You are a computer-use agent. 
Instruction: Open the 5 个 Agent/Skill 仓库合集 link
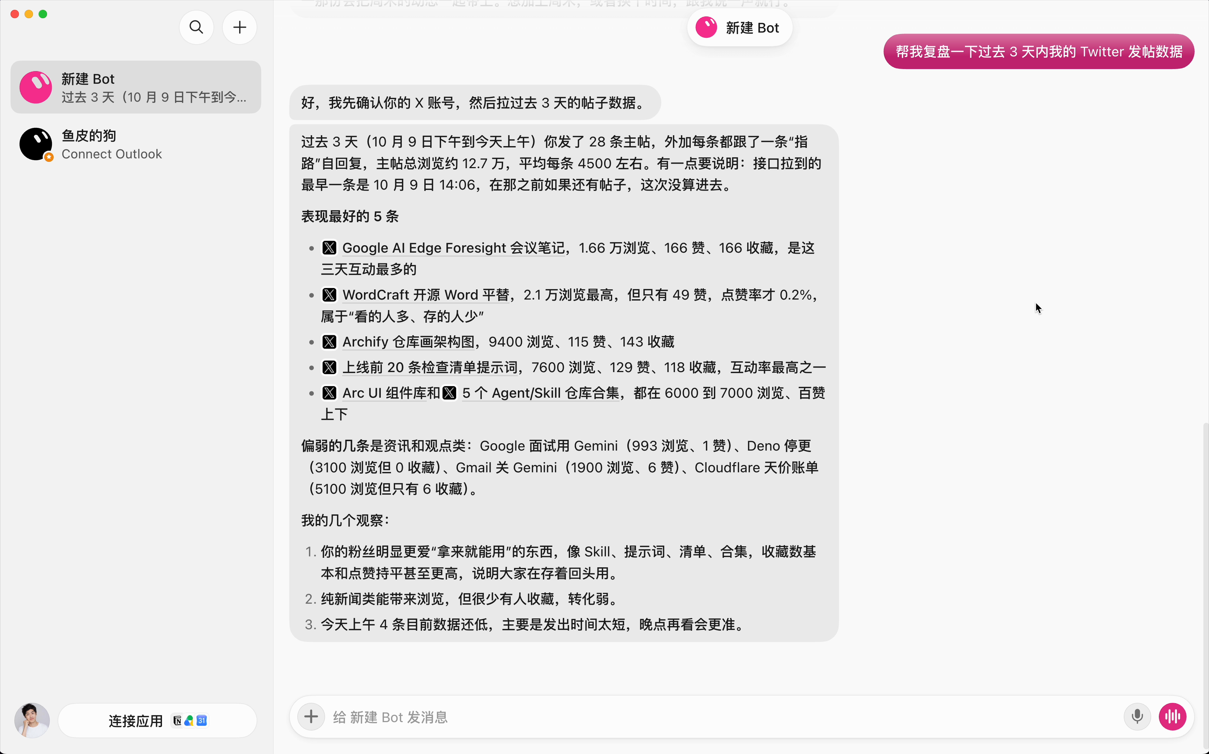[540, 393]
